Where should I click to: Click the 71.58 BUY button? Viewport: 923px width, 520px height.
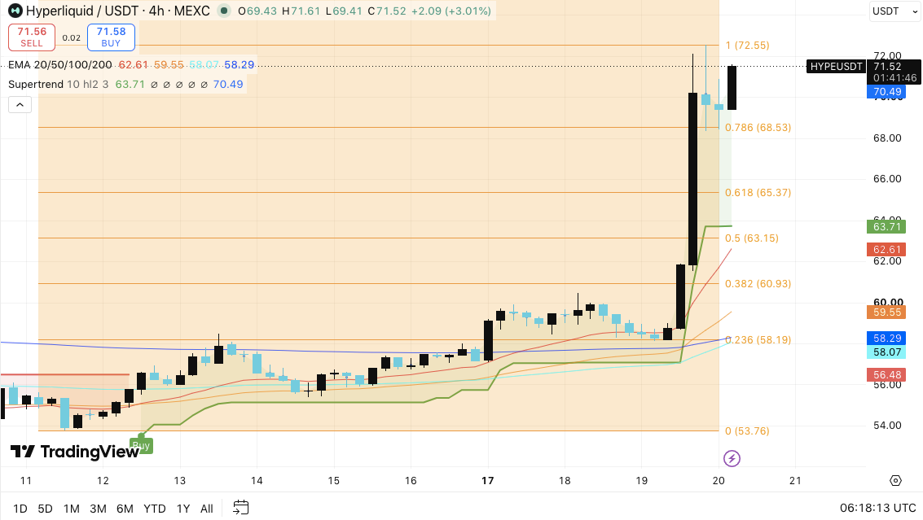point(111,37)
